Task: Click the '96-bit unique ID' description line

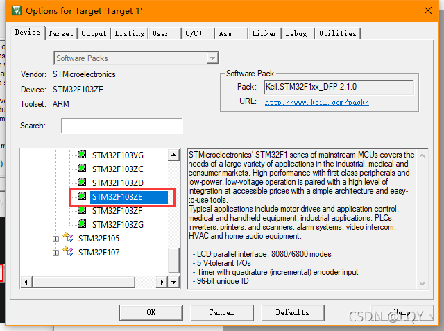Action: [x=221, y=281]
